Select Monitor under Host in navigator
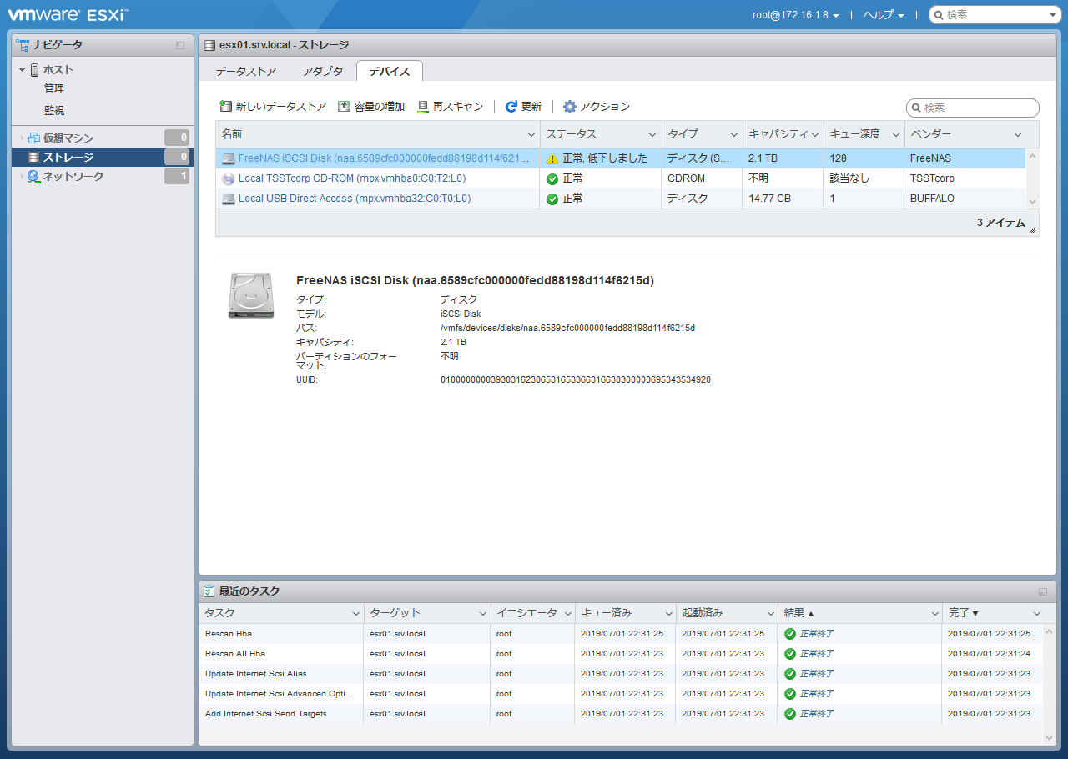The height and width of the screenshot is (759, 1068). pyautogui.click(x=54, y=110)
